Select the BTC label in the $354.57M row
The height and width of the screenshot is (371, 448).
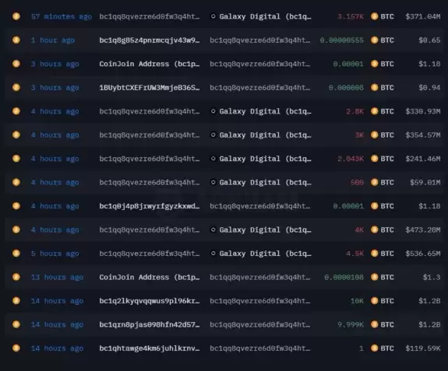pyautogui.click(x=387, y=135)
